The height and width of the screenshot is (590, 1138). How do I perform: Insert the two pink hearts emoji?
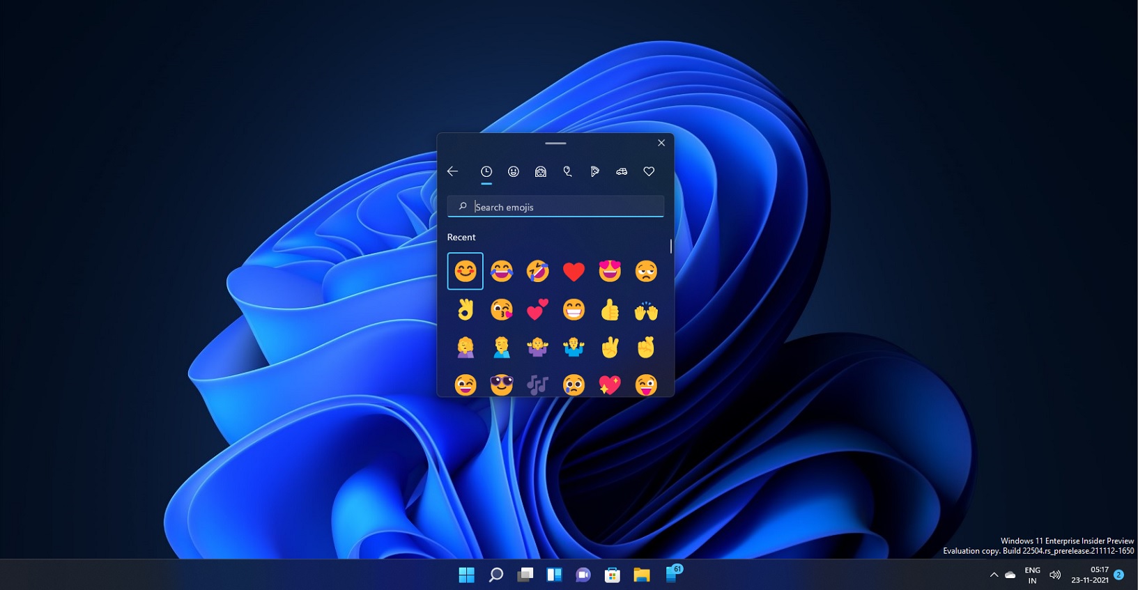click(x=538, y=309)
